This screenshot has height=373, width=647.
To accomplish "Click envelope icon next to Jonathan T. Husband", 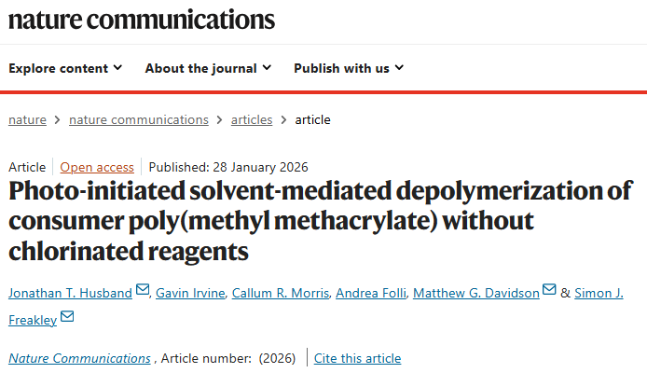I will 143,290.
